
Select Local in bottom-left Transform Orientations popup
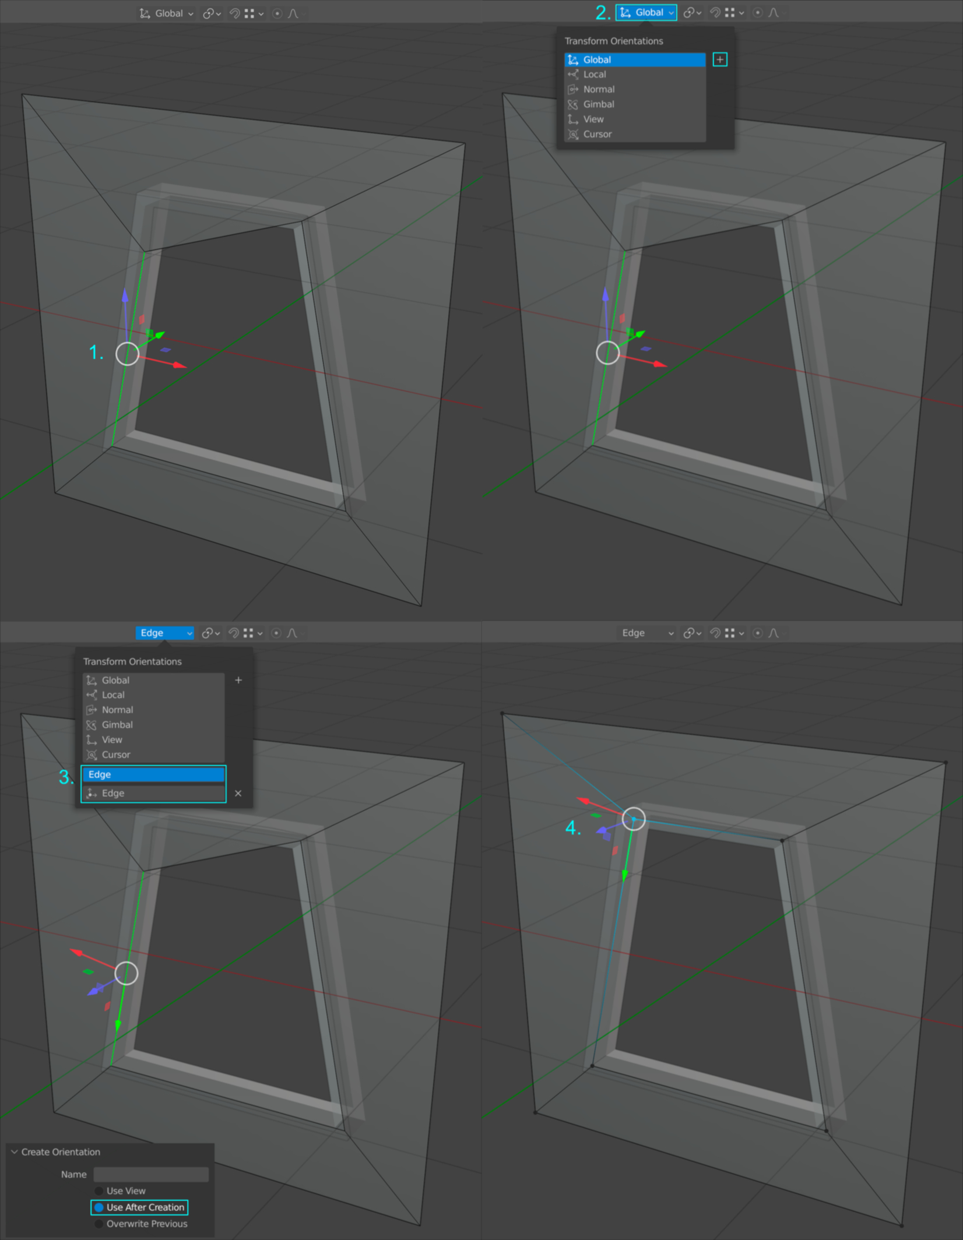tap(154, 695)
